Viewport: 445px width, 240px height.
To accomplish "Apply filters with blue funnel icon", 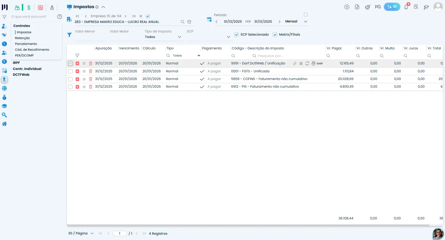I will tap(69, 35).
